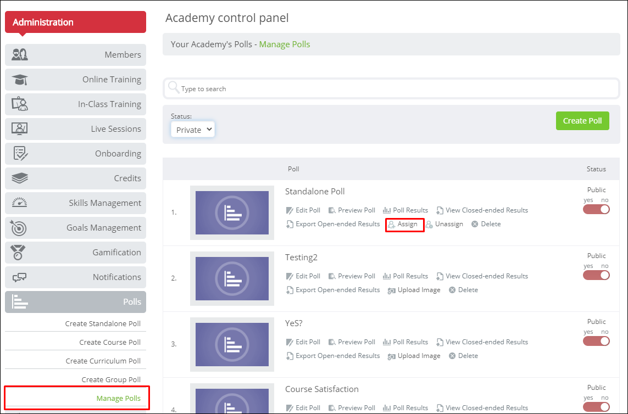Click the Live Sessions monitor icon
Viewport: 628px width, 414px height.
(20, 128)
